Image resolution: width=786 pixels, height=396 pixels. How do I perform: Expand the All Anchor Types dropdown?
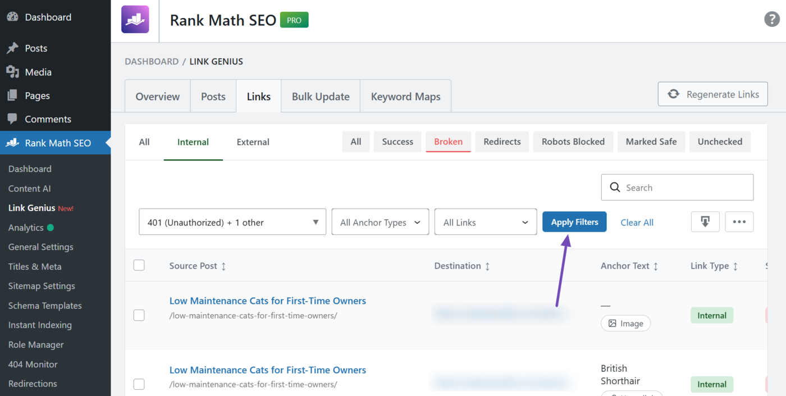[x=380, y=222]
